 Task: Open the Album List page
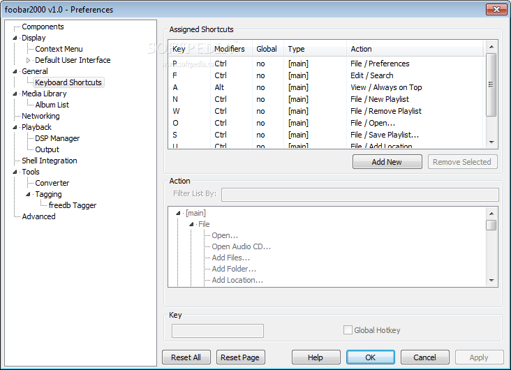(52, 105)
